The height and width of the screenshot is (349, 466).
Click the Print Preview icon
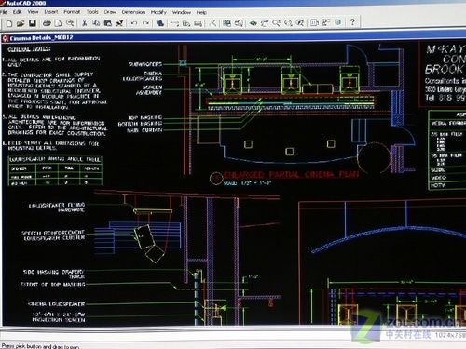59,23
